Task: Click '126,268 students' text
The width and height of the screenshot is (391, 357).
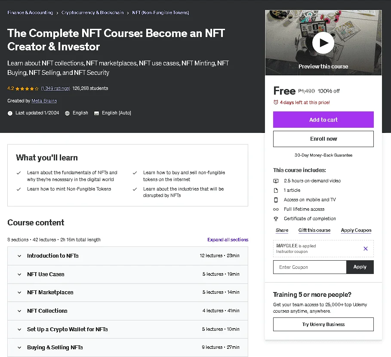Action: [x=90, y=88]
